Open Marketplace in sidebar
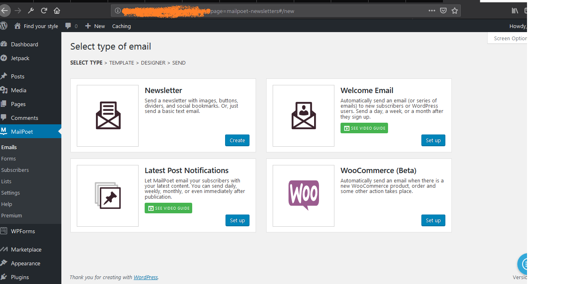This screenshot has width=564, height=284. (x=30, y=249)
